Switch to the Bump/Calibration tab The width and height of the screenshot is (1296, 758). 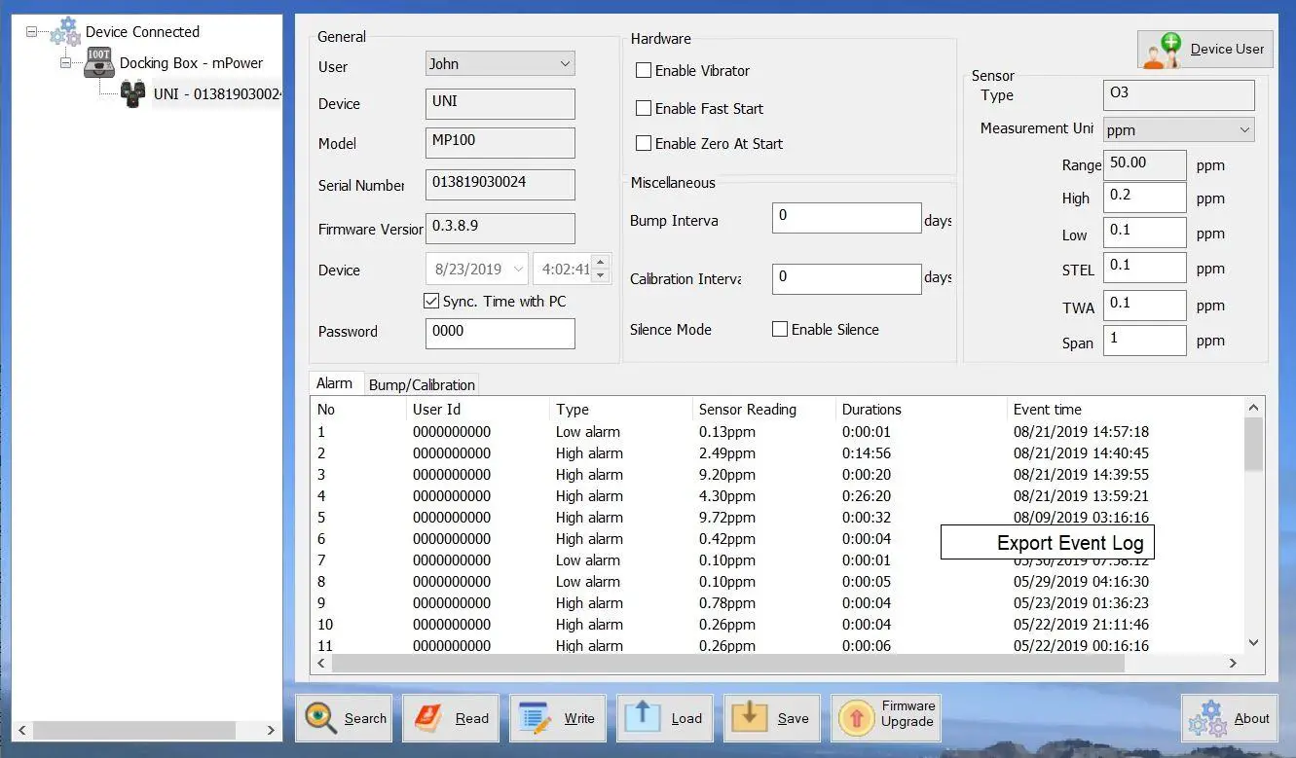pos(422,384)
